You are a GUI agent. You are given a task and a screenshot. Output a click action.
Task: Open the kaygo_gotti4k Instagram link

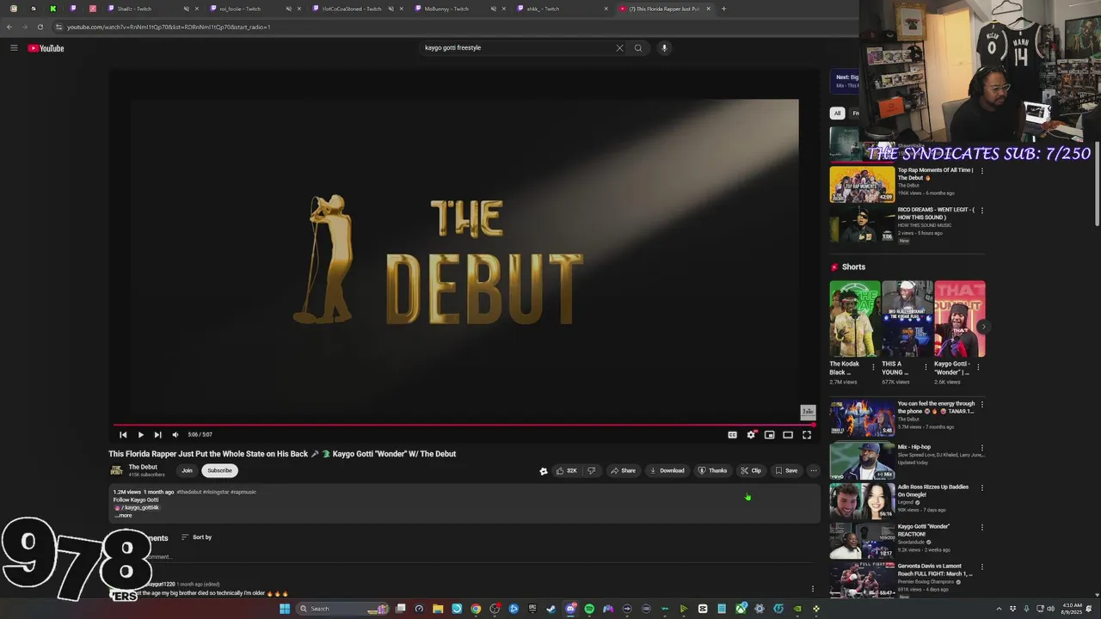tap(138, 507)
